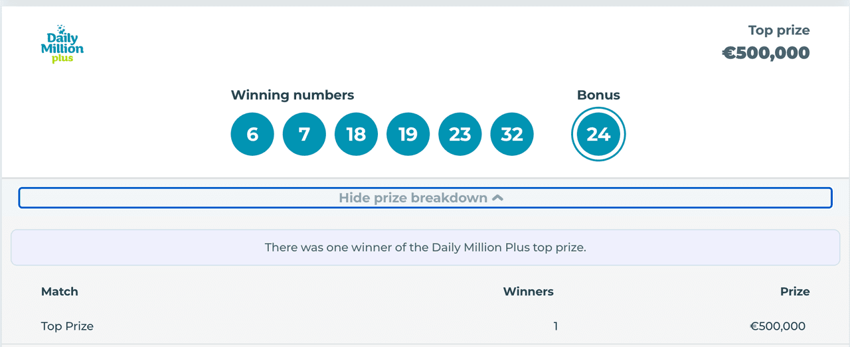Select the ball showing number 7
850x347 pixels.
(x=304, y=135)
